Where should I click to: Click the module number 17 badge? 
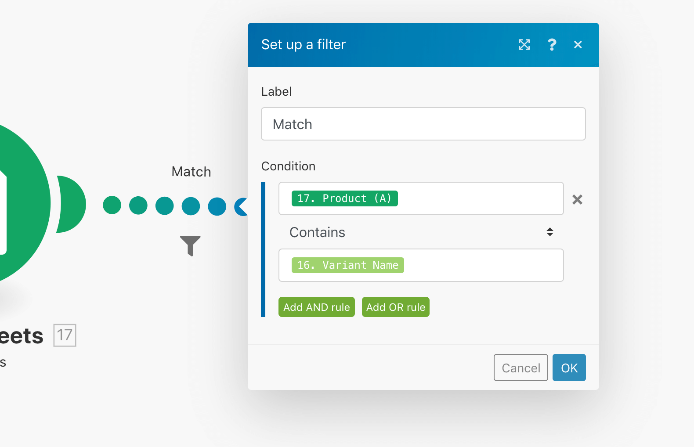pyautogui.click(x=65, y=335)
